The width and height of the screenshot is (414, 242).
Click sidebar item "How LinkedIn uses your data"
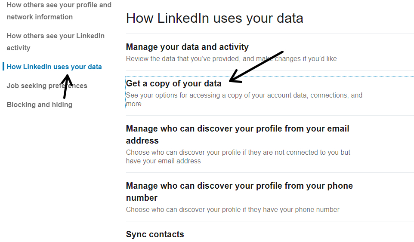point(54,67)
